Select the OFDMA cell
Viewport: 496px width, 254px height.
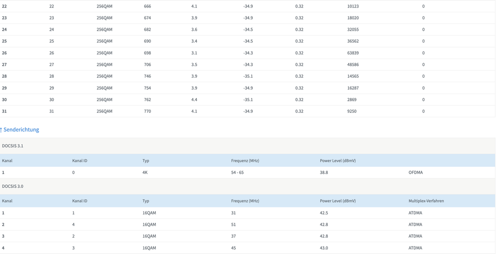tap(416, 173)
